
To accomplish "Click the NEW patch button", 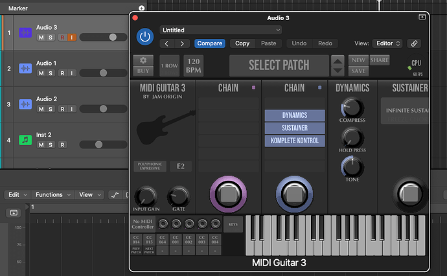I will [x=358, y=60].
